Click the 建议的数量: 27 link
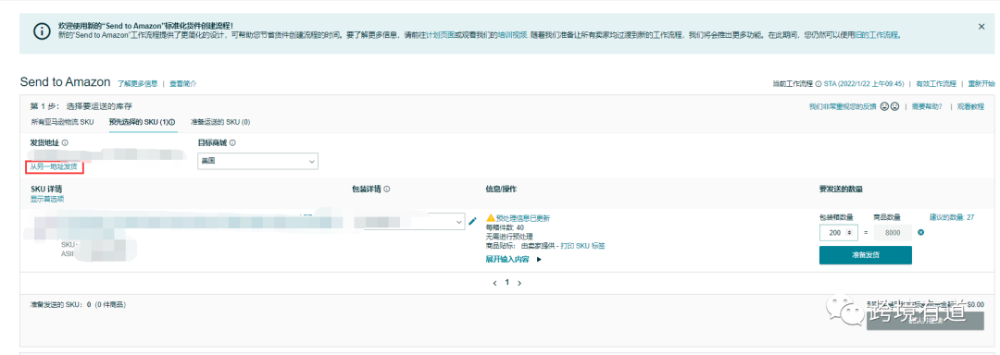The height and width of the screenshot is (355, 1000). 952,217
